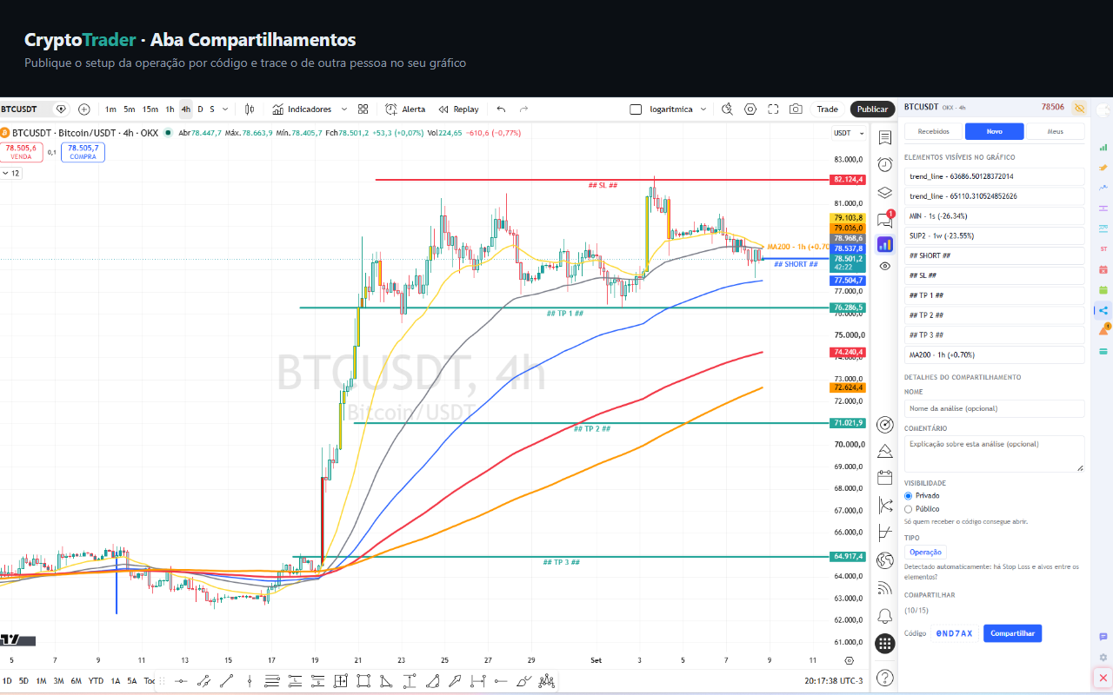Click the Compartilhar button

1012,633
